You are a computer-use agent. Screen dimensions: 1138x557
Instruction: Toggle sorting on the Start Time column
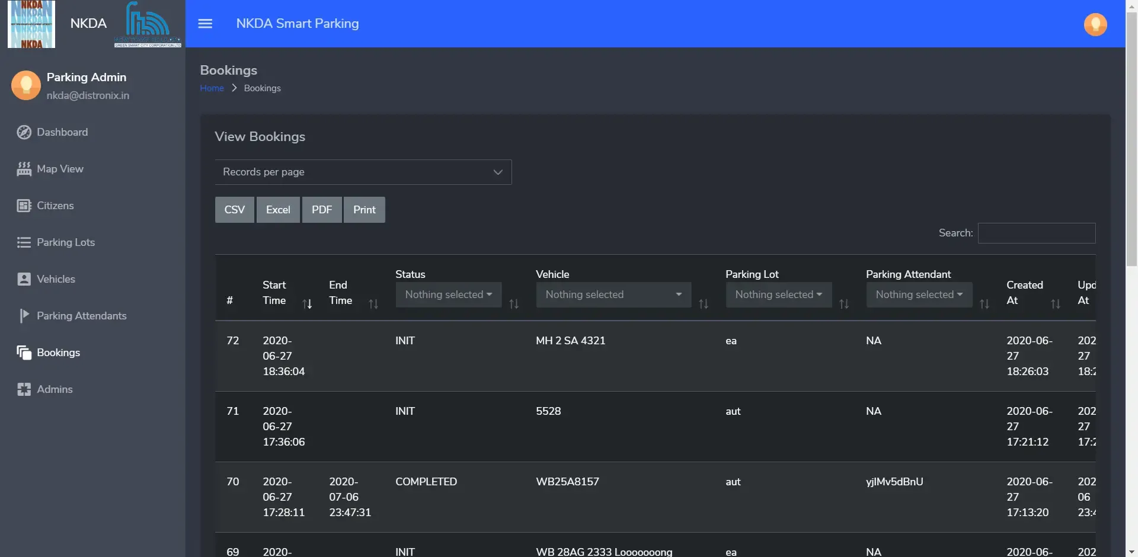[306, 303]
